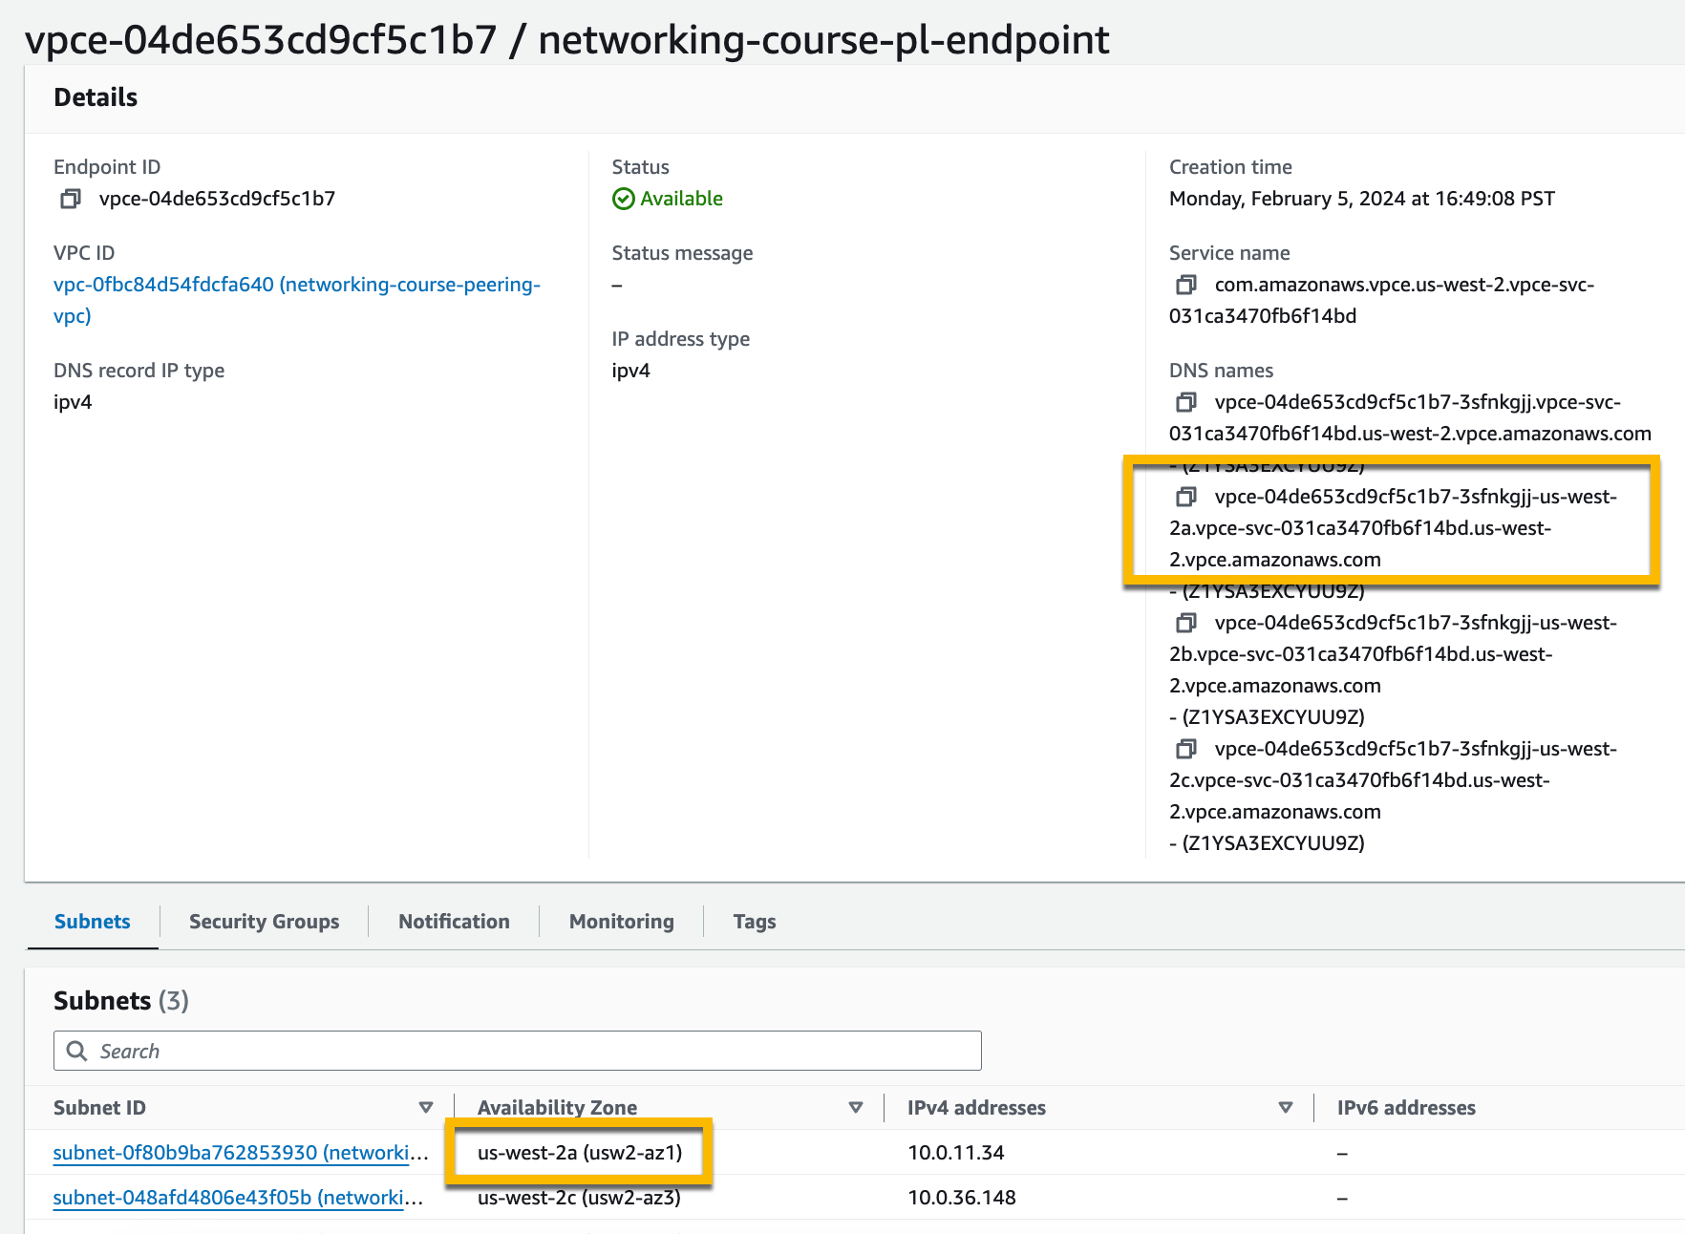Switch to the Security Groups tab
This screenshot has height=1234, width=1685.
click(x=264, y=921)
